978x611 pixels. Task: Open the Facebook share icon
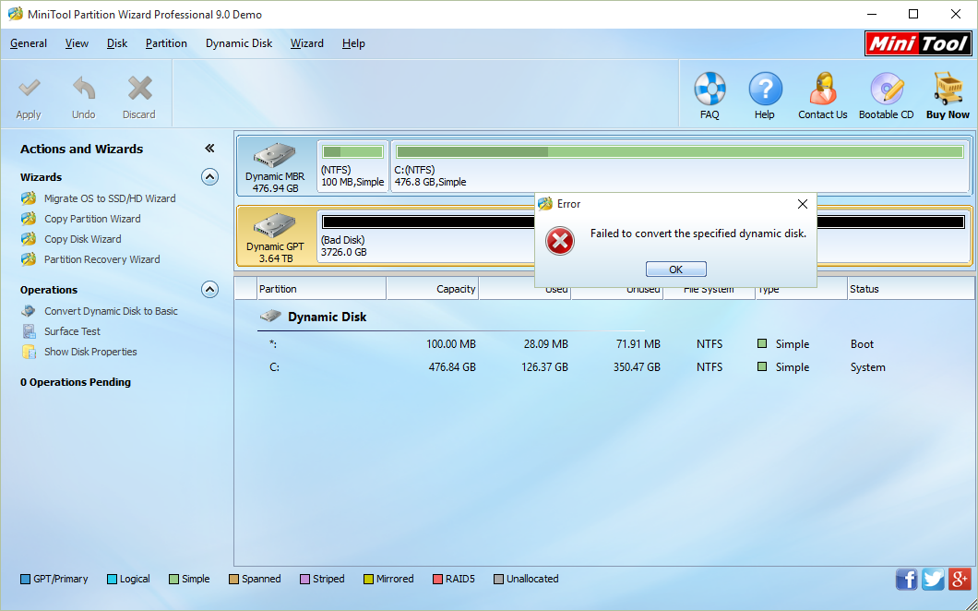[x=907, y=580]
